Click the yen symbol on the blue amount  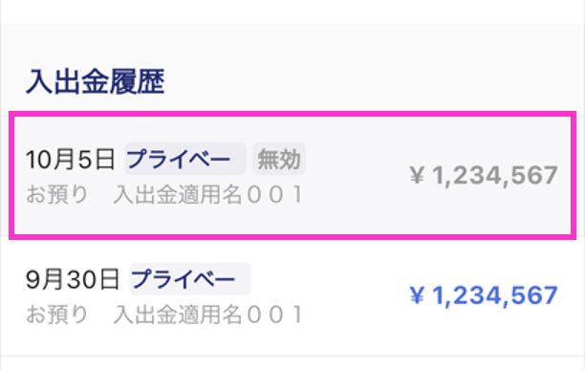(417, 295)
